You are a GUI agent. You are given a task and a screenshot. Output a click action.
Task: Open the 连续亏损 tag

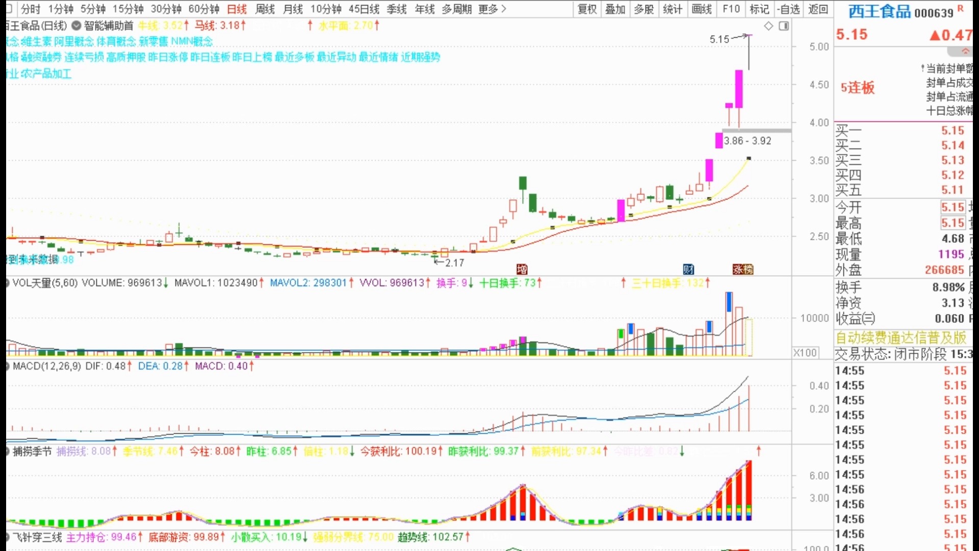(84, 57)
